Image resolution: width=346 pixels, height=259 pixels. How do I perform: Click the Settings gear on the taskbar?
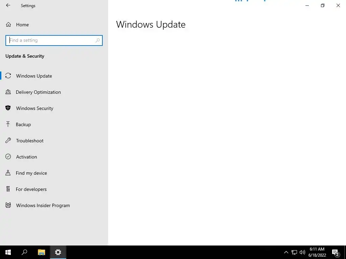[58, 252]
